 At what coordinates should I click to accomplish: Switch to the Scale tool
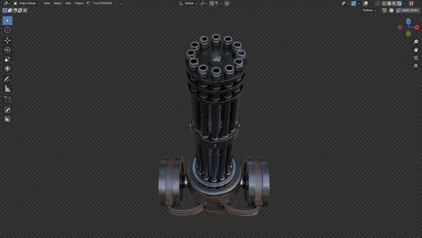point(7,59)
